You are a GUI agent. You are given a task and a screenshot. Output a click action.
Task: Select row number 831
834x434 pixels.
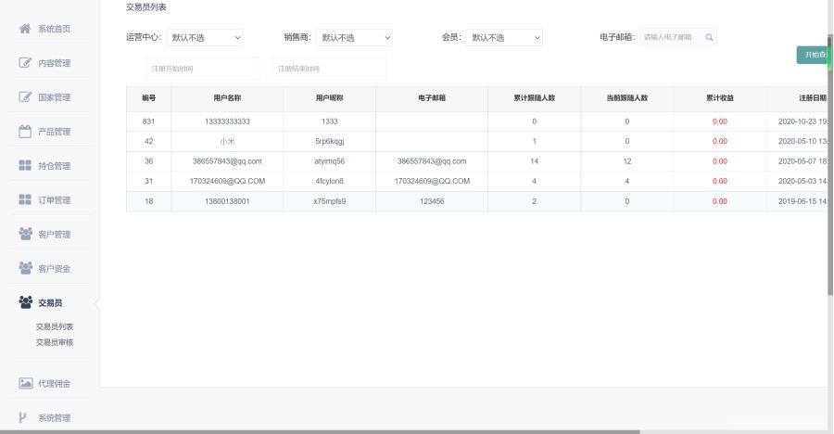coord(148,121)
